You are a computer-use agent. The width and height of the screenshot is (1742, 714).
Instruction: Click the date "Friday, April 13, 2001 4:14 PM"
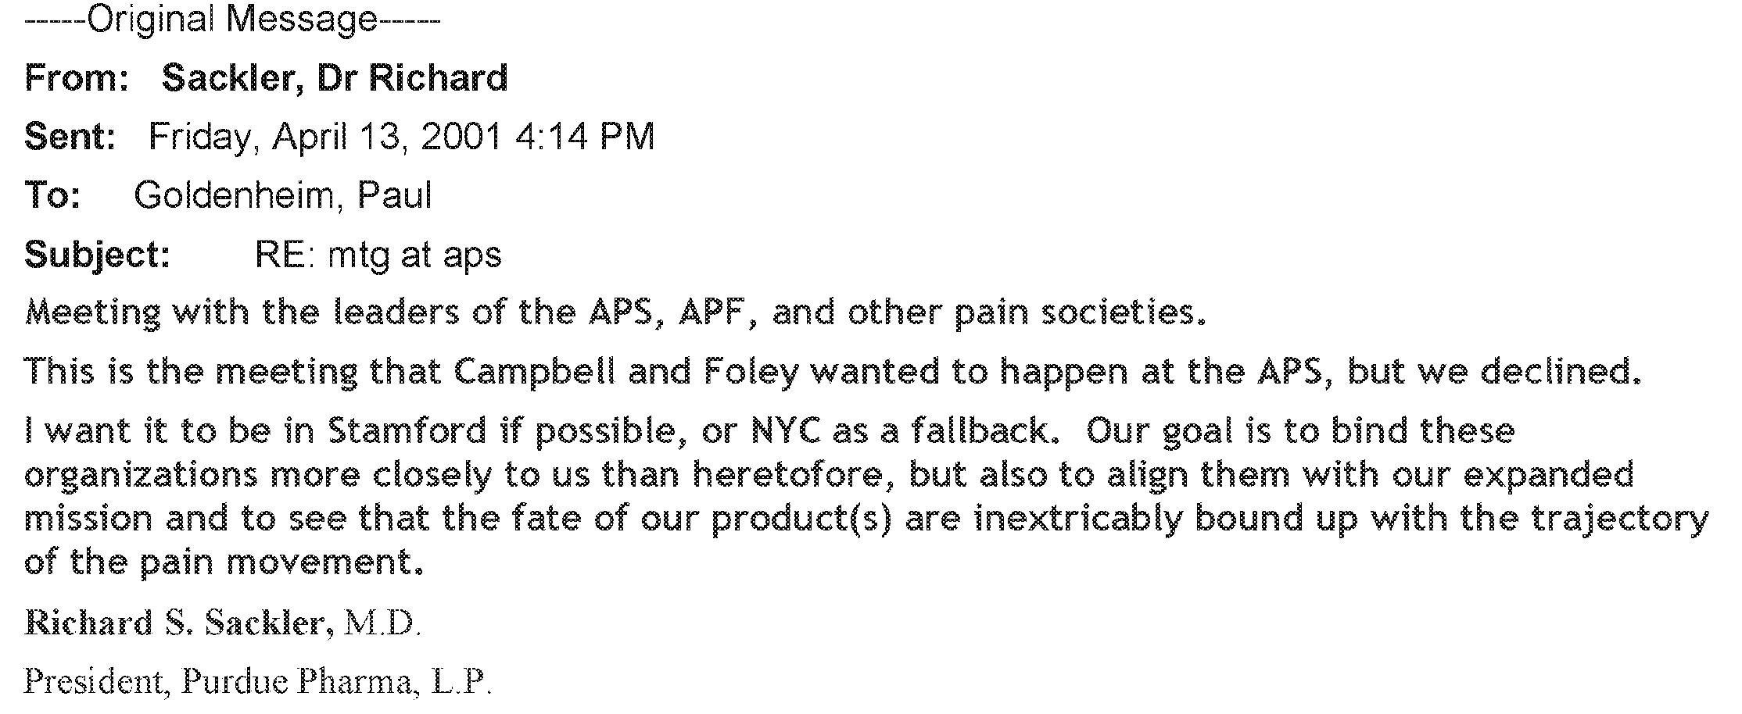click(401, 137)
